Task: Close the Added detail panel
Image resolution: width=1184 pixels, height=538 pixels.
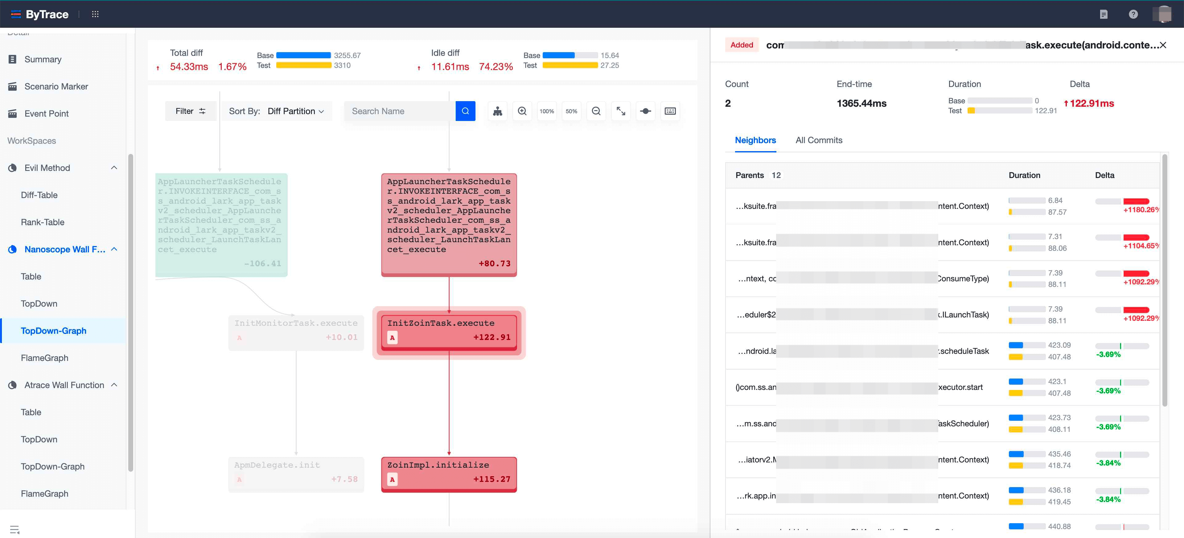Action: coord(1163,45)
